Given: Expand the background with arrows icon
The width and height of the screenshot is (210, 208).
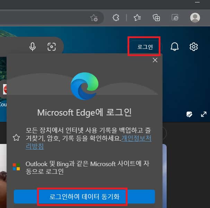Looking at the screenshot, I should 203,114.
